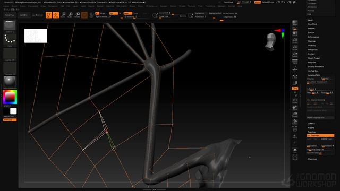Expand the Masking subpalette

point(312,41)
